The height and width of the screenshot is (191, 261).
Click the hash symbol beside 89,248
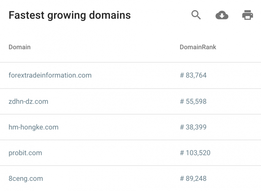click(182, 178)
